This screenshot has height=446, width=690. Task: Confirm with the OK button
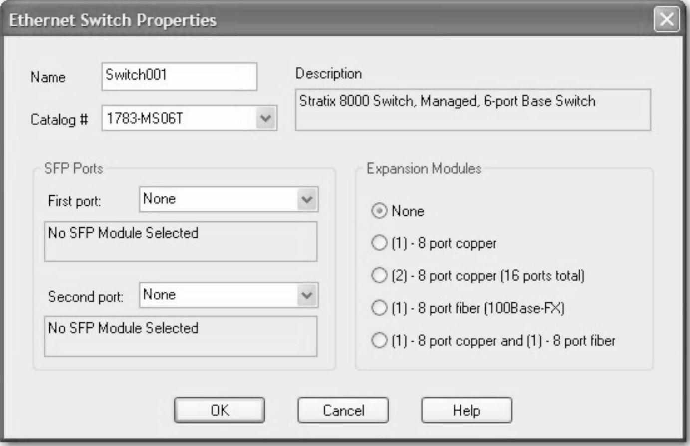coord(220,410)
